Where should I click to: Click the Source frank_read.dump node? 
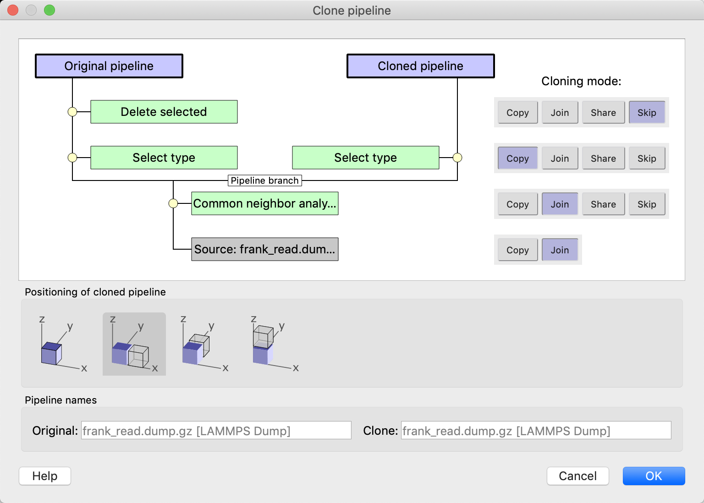pos(264,249)
